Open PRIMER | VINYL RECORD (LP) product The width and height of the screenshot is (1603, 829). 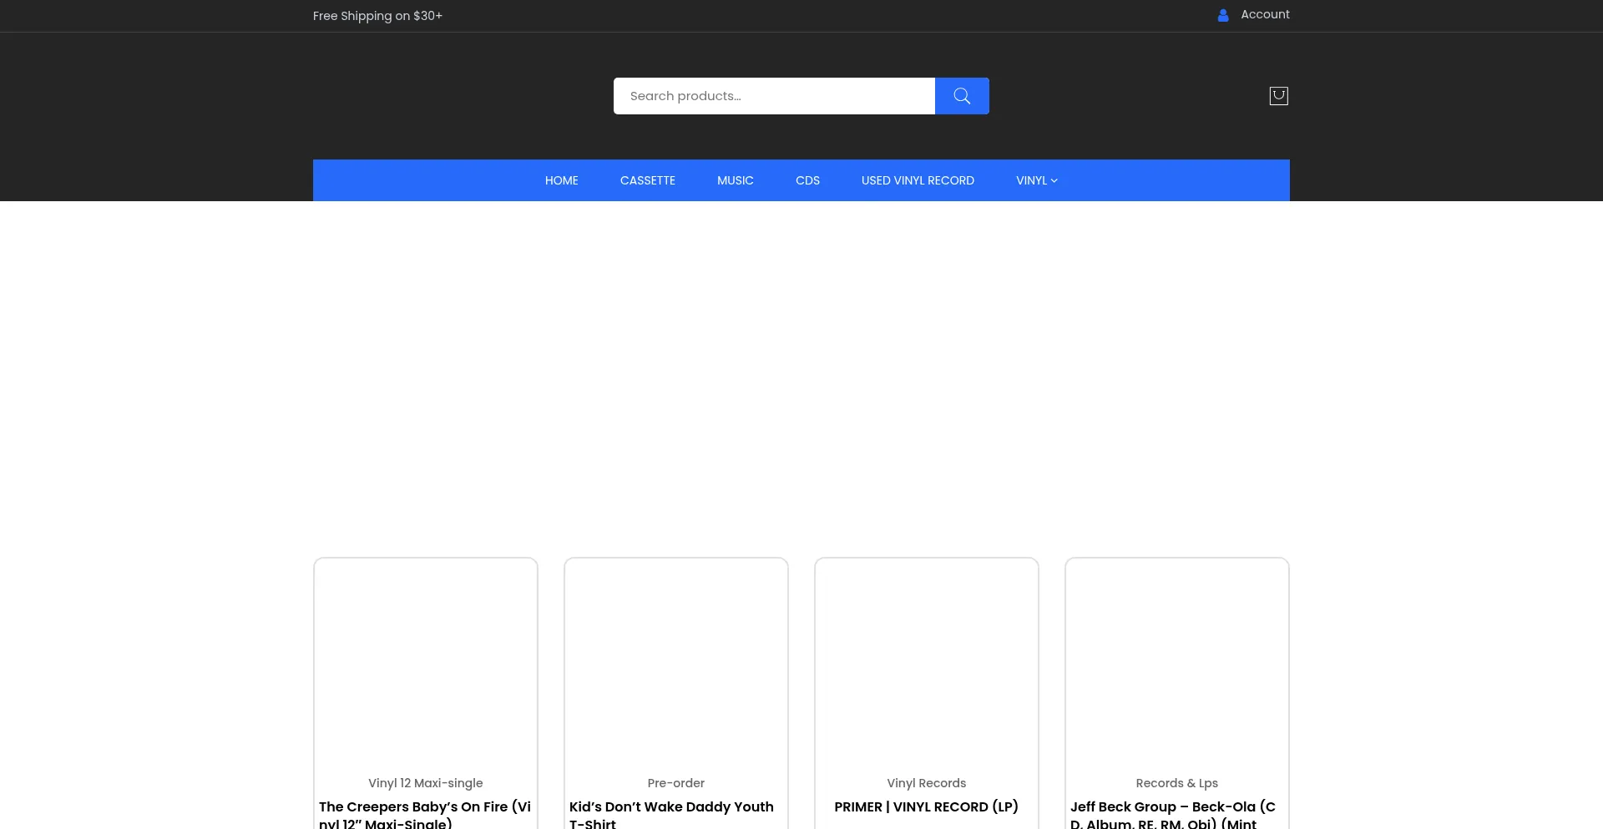927,806
